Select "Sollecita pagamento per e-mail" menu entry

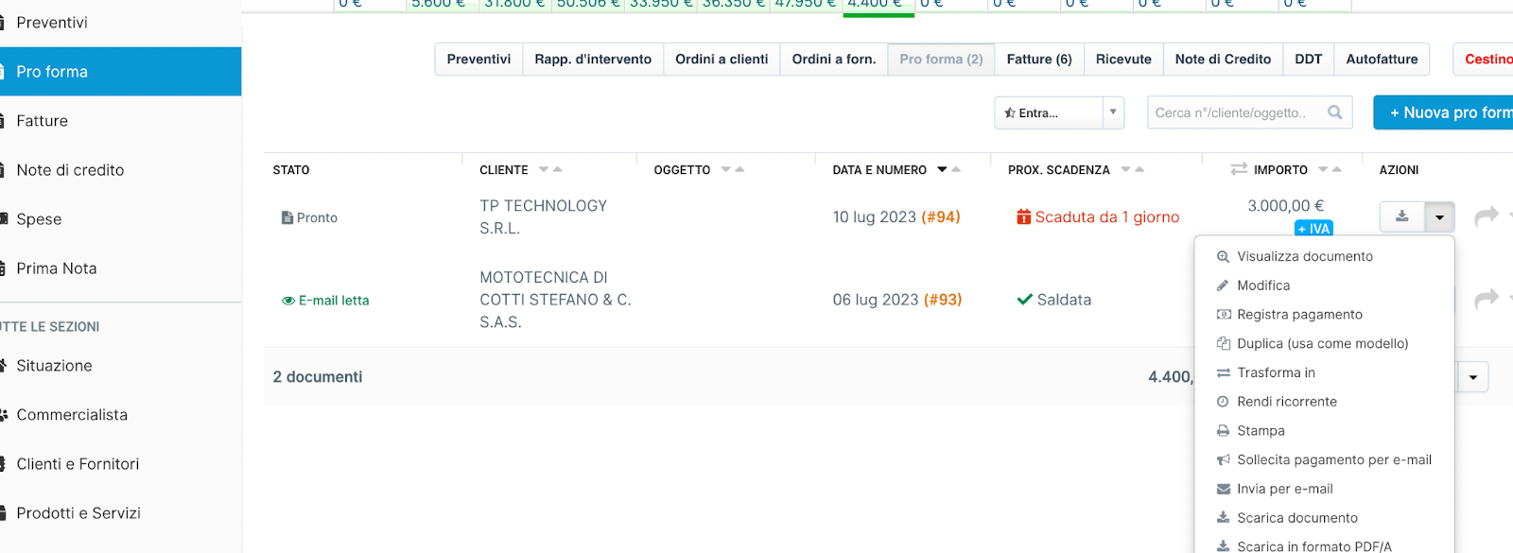tap(1333, 459)
